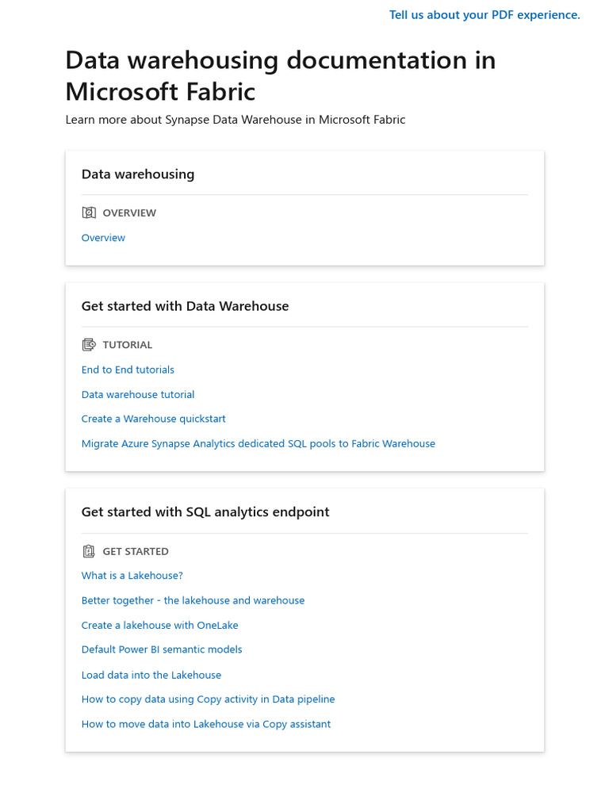609x812 pixels.
Task: Click Get started with Data Warehouse heading
Action: click(185, 306)
